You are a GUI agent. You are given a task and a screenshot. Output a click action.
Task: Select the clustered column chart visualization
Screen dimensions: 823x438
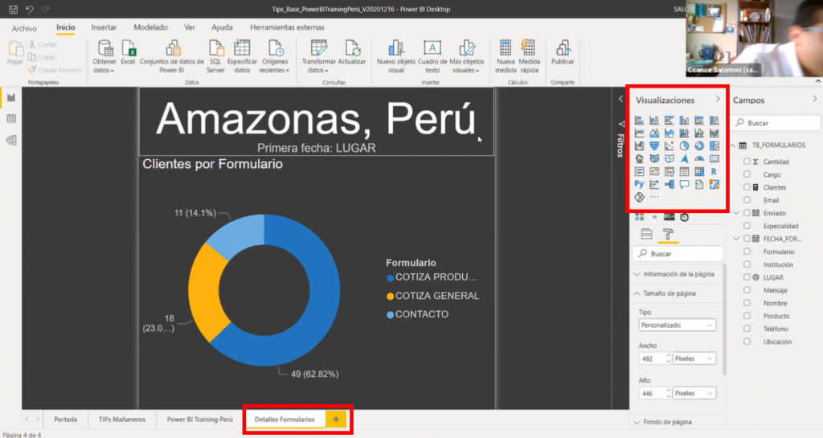(685, 121)
